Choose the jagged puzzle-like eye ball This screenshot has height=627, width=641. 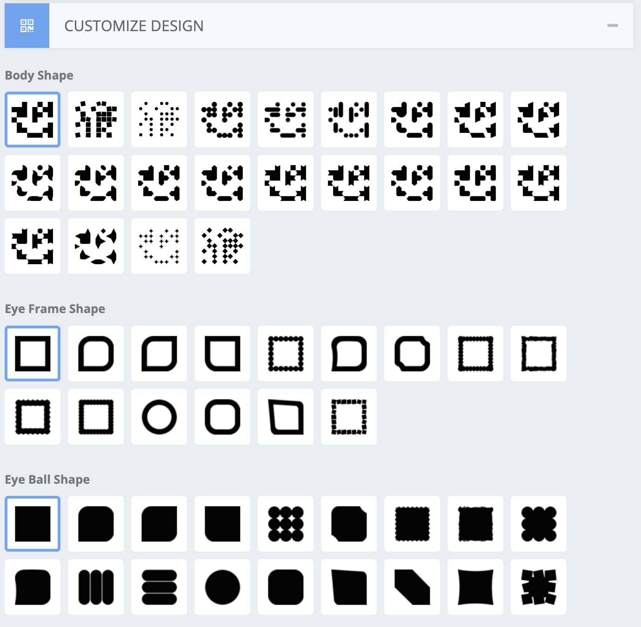(x=539, y=587)
